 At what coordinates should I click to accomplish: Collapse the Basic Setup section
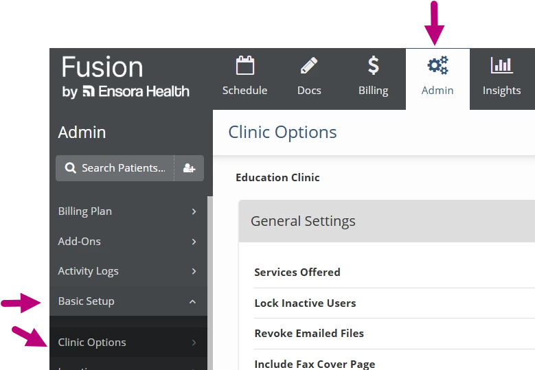coord(128,301)
